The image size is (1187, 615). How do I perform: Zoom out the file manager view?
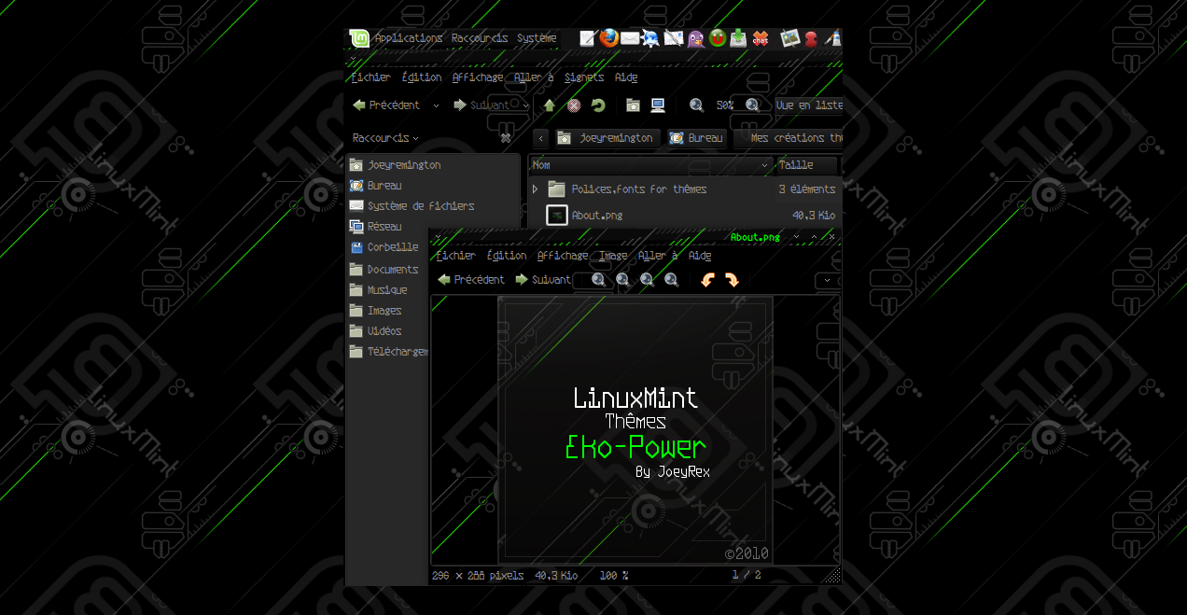[x=696, y=105]
